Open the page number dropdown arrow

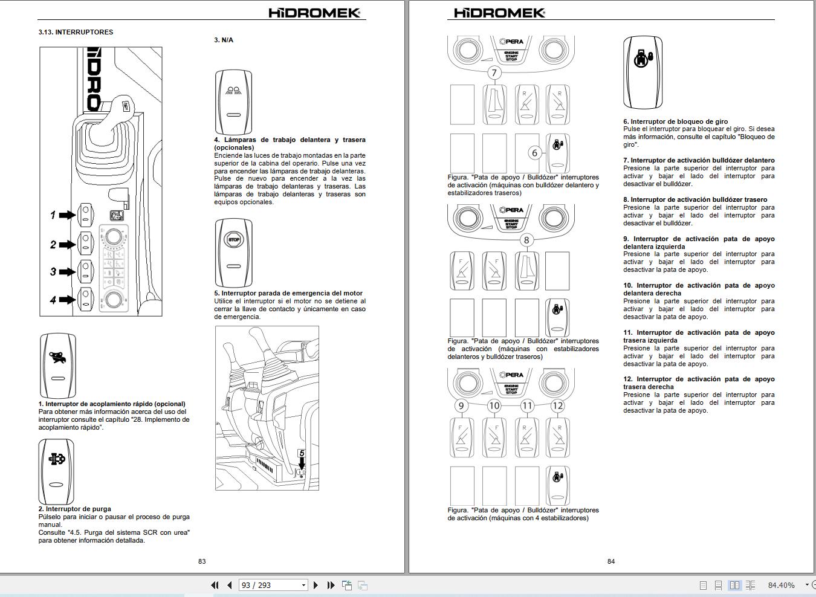click(303, 585)
